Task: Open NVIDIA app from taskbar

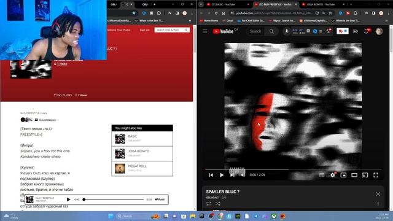Action: 238,216
